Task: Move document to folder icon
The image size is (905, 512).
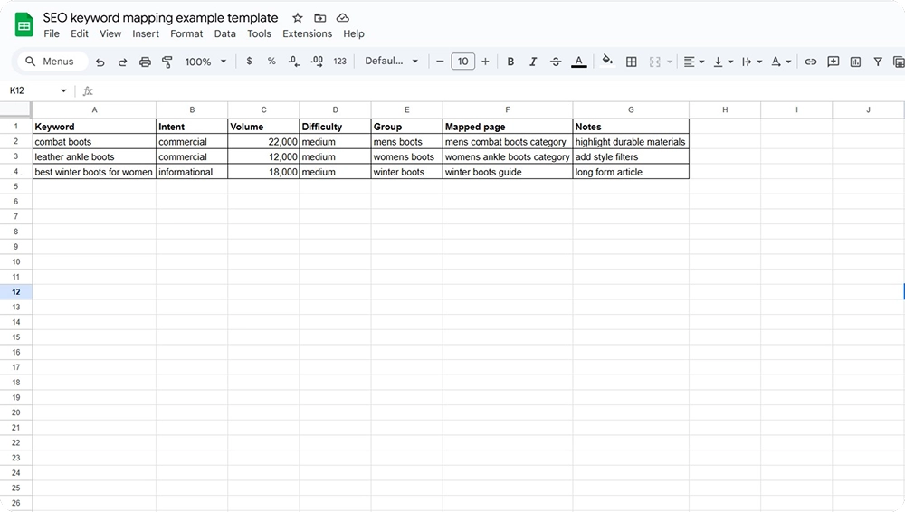Action: 319,18
